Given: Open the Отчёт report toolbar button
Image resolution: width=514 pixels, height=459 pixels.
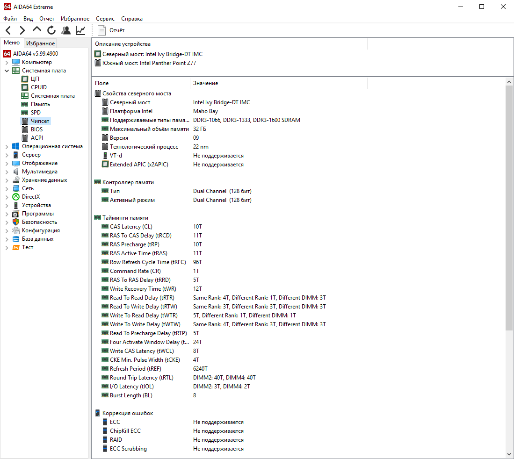Looking at the screenshot, I should point(111,30).
